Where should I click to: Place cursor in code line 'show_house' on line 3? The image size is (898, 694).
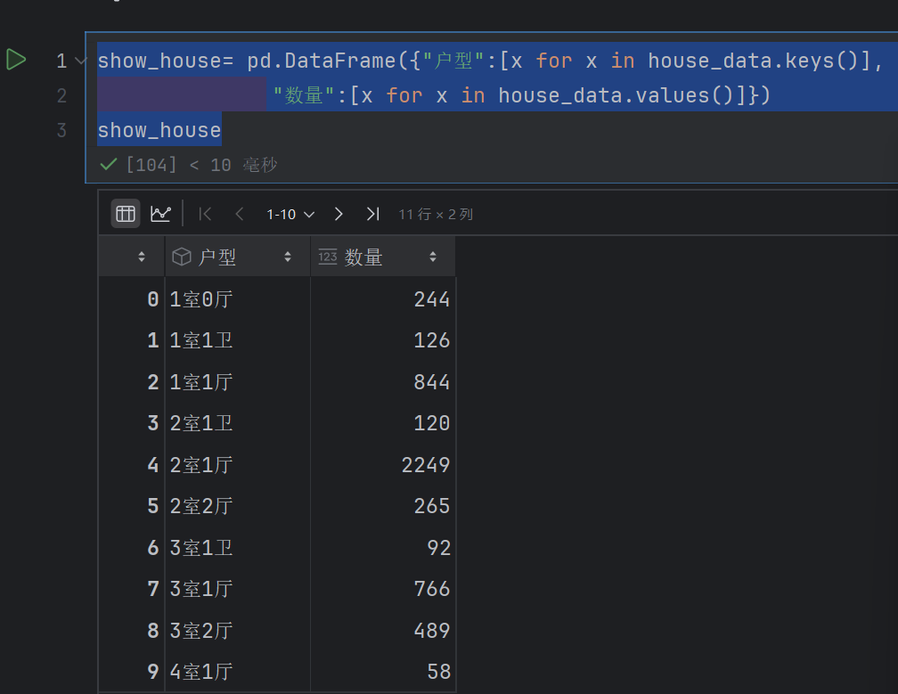159,130
